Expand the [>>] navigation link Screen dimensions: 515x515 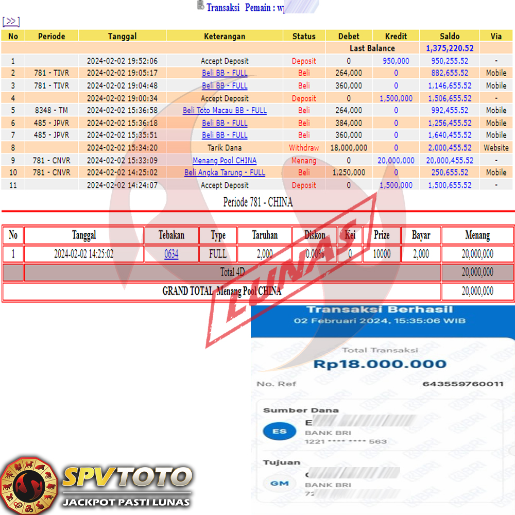pyautogui.click(x=11, y=22)
